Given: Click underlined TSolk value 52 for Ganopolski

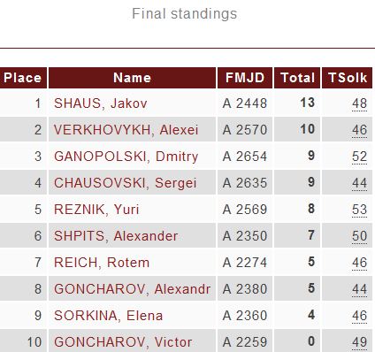Looking at the screenshot, I should point(359,157).
